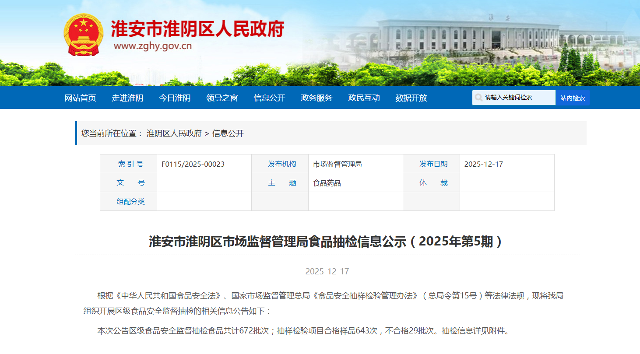Click the national emblem logo
Screen dimensions: 640x354
point(83,34)
